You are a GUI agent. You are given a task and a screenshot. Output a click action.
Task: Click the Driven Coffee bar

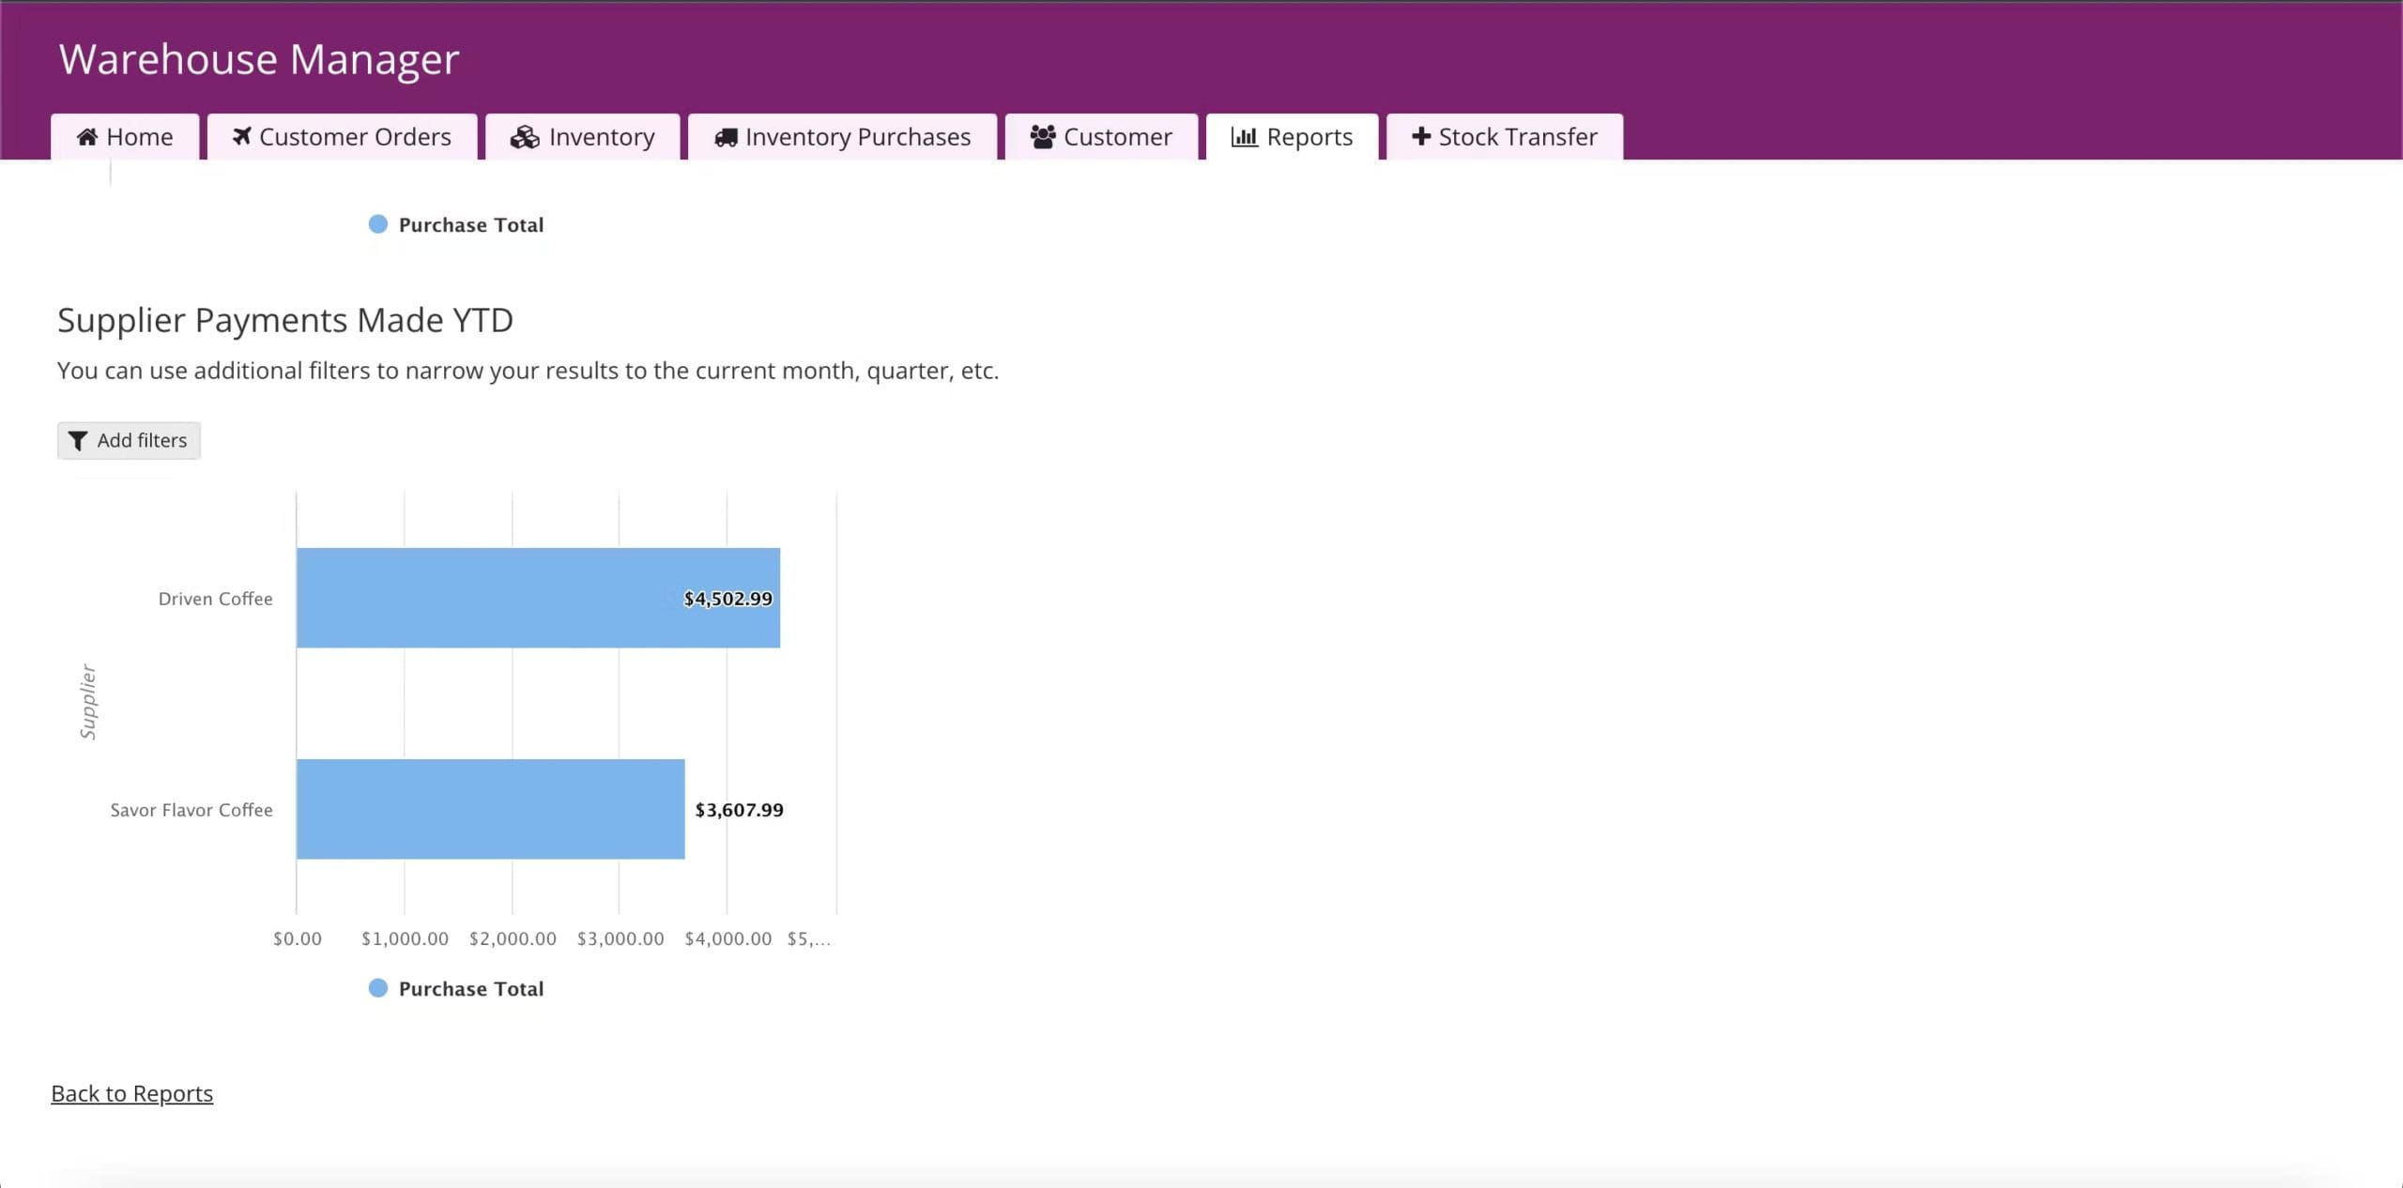coord(488,598)
